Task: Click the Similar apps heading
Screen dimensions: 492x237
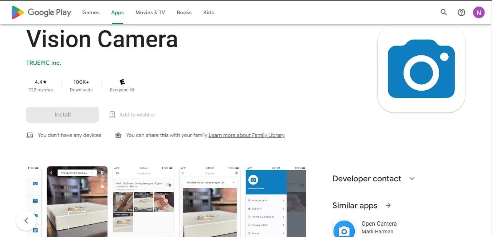Action: (x=355, y=205)
